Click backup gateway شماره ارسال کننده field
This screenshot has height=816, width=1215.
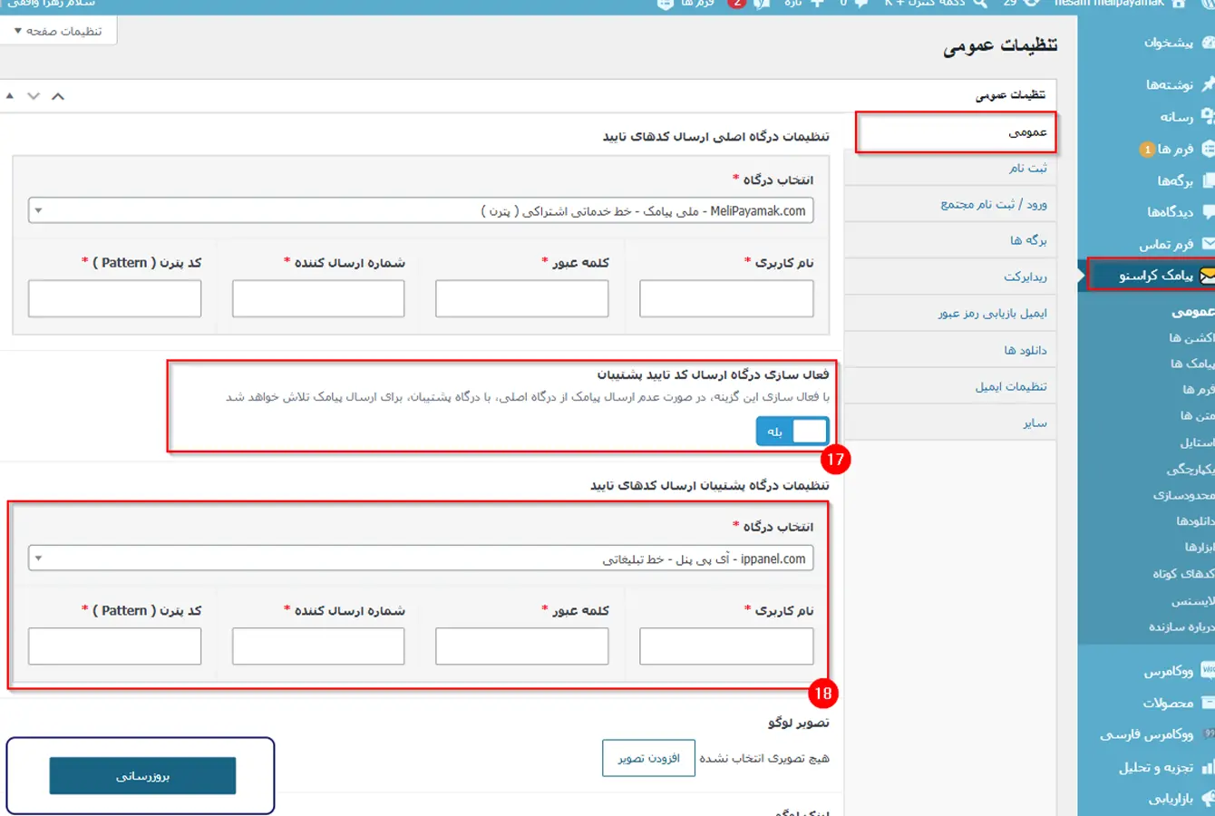[318, 646]
